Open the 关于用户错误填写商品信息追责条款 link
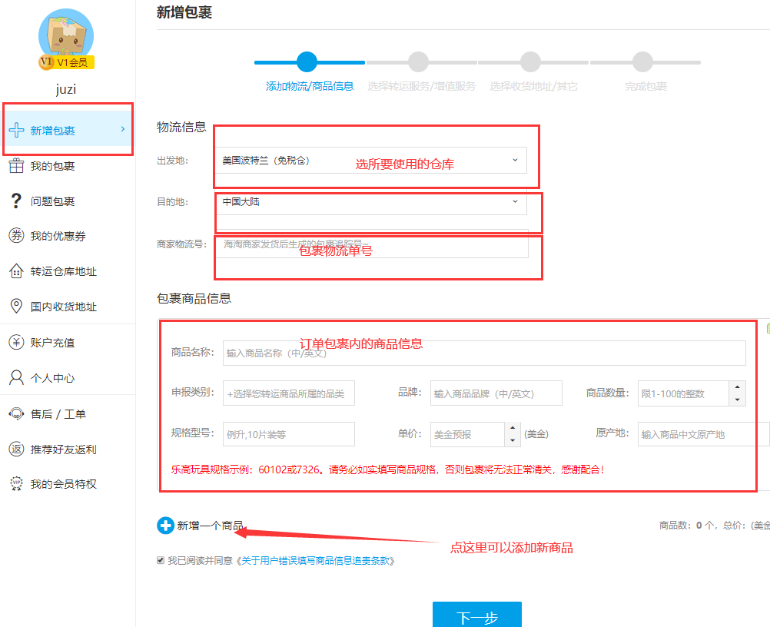The image size is (770, 627). pyautogui.click(x=315, y=561)
